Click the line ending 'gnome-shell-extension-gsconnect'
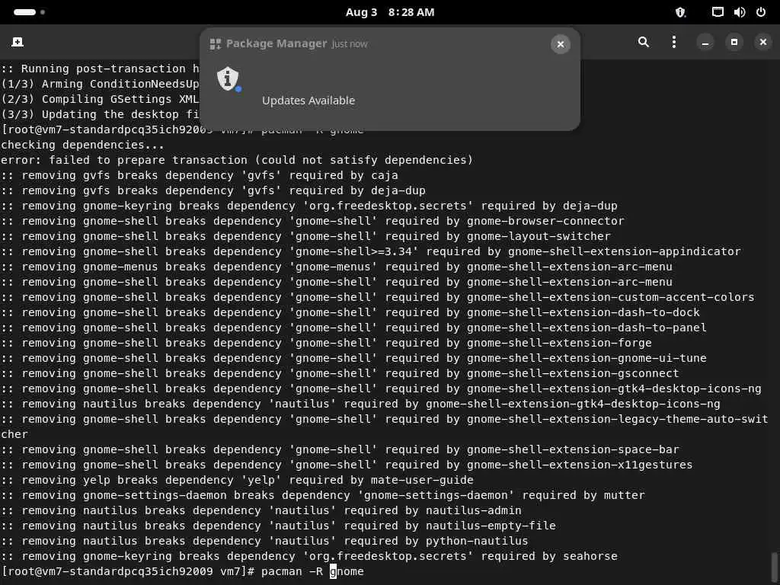 (340, 373)
